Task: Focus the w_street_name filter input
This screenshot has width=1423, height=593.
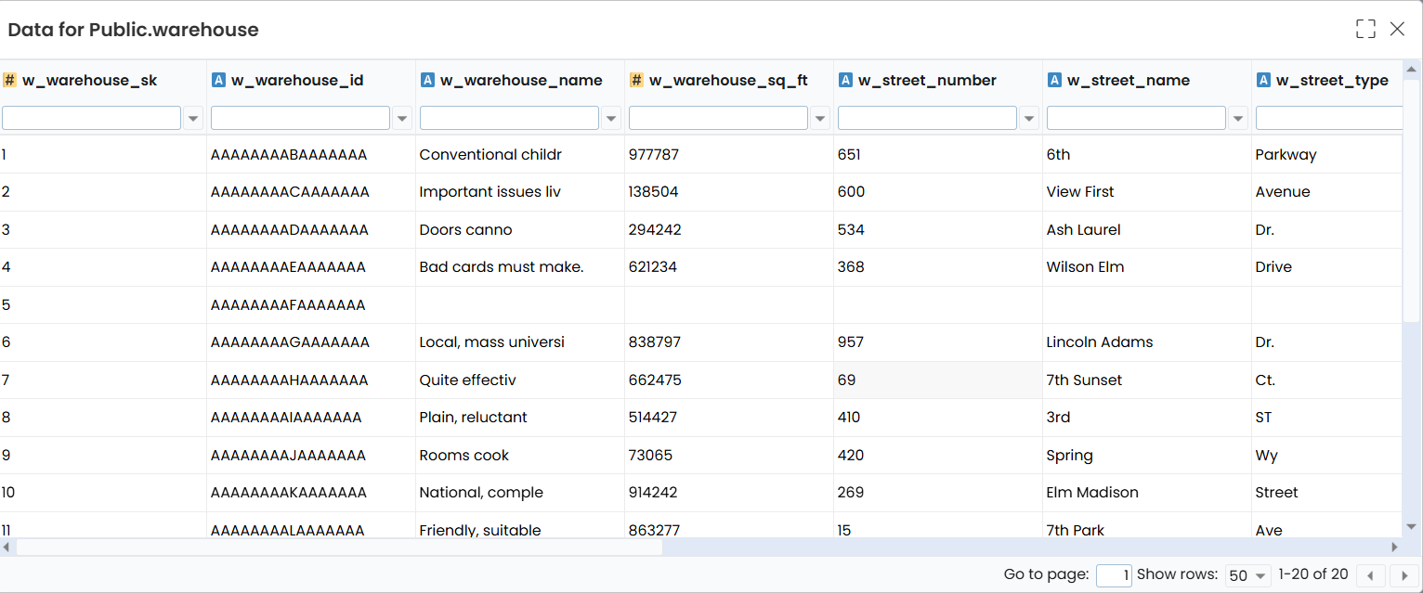Action: click(x=1136, y=118)
